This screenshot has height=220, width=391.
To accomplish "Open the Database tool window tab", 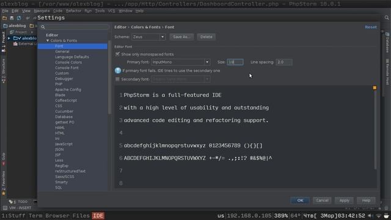I will (387, 43).
